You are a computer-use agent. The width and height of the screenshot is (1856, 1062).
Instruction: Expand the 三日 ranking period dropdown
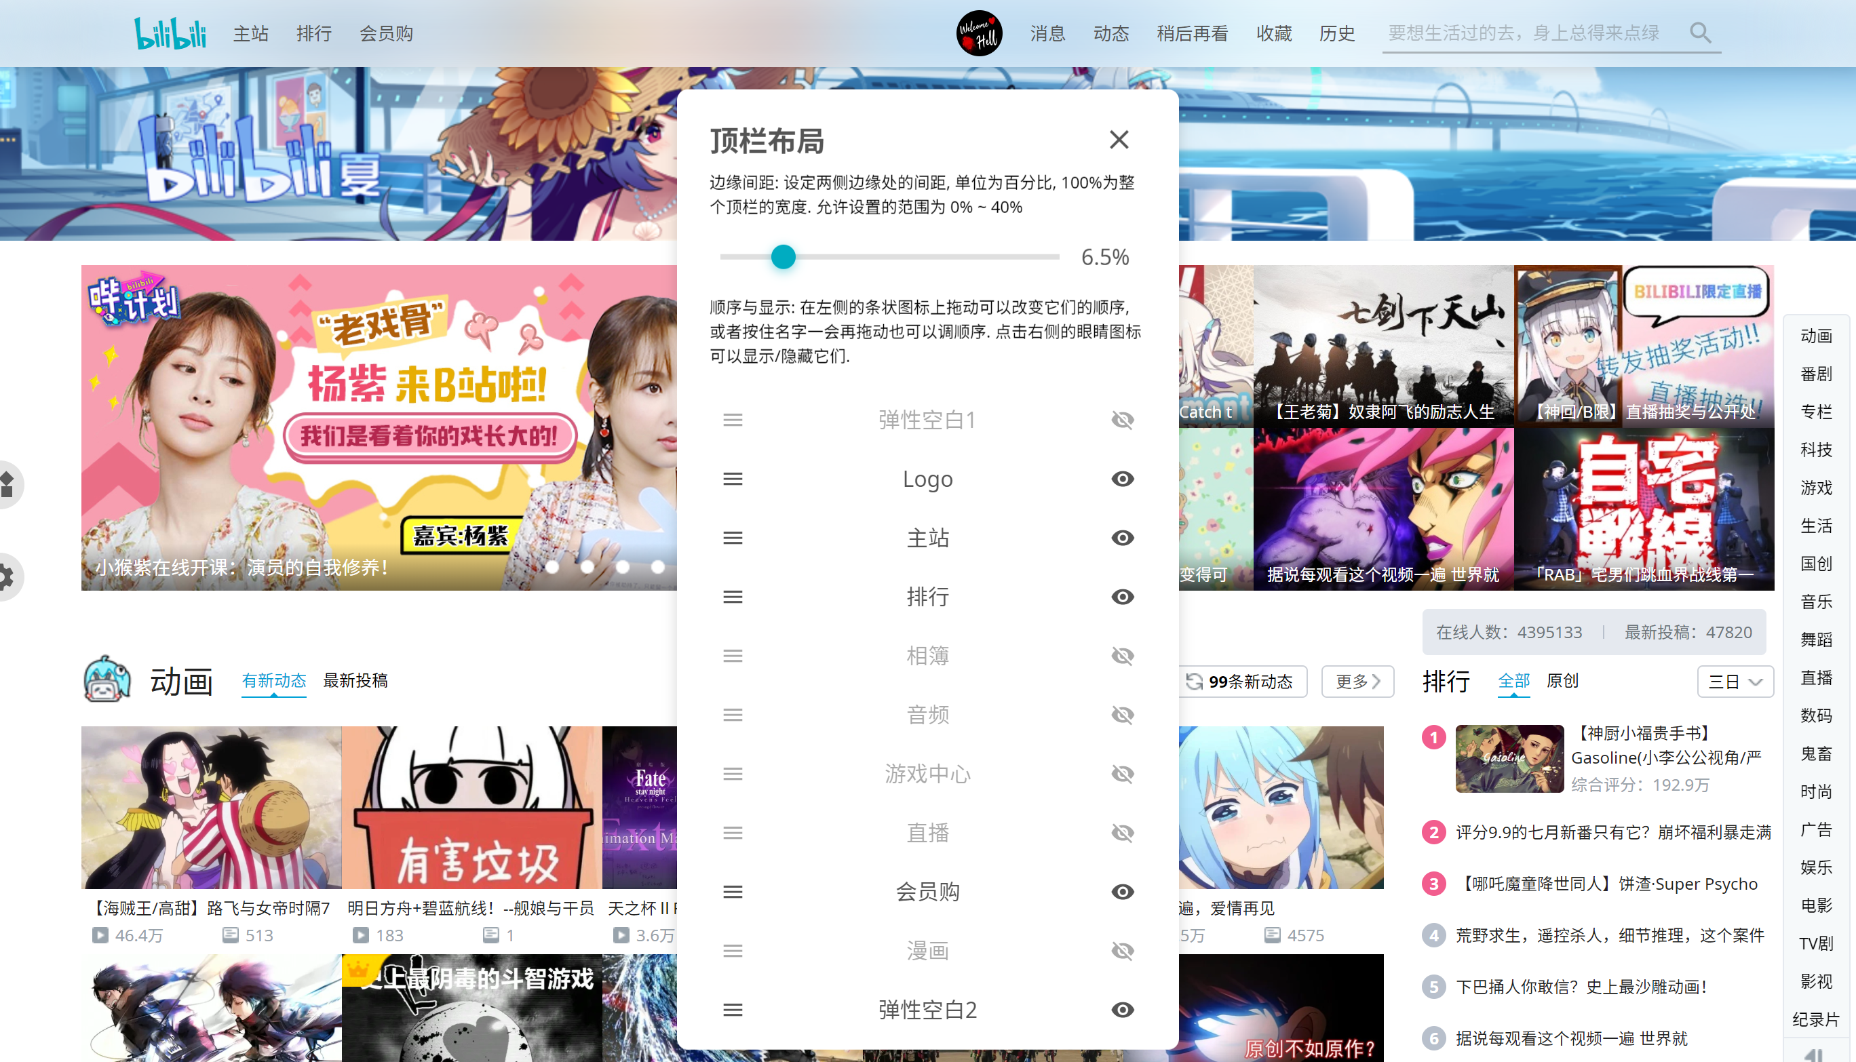click(x=1735, y=682)
